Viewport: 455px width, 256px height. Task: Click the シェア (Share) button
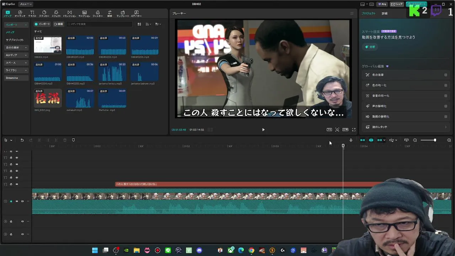pyautogui.click(x=397, y=4)
